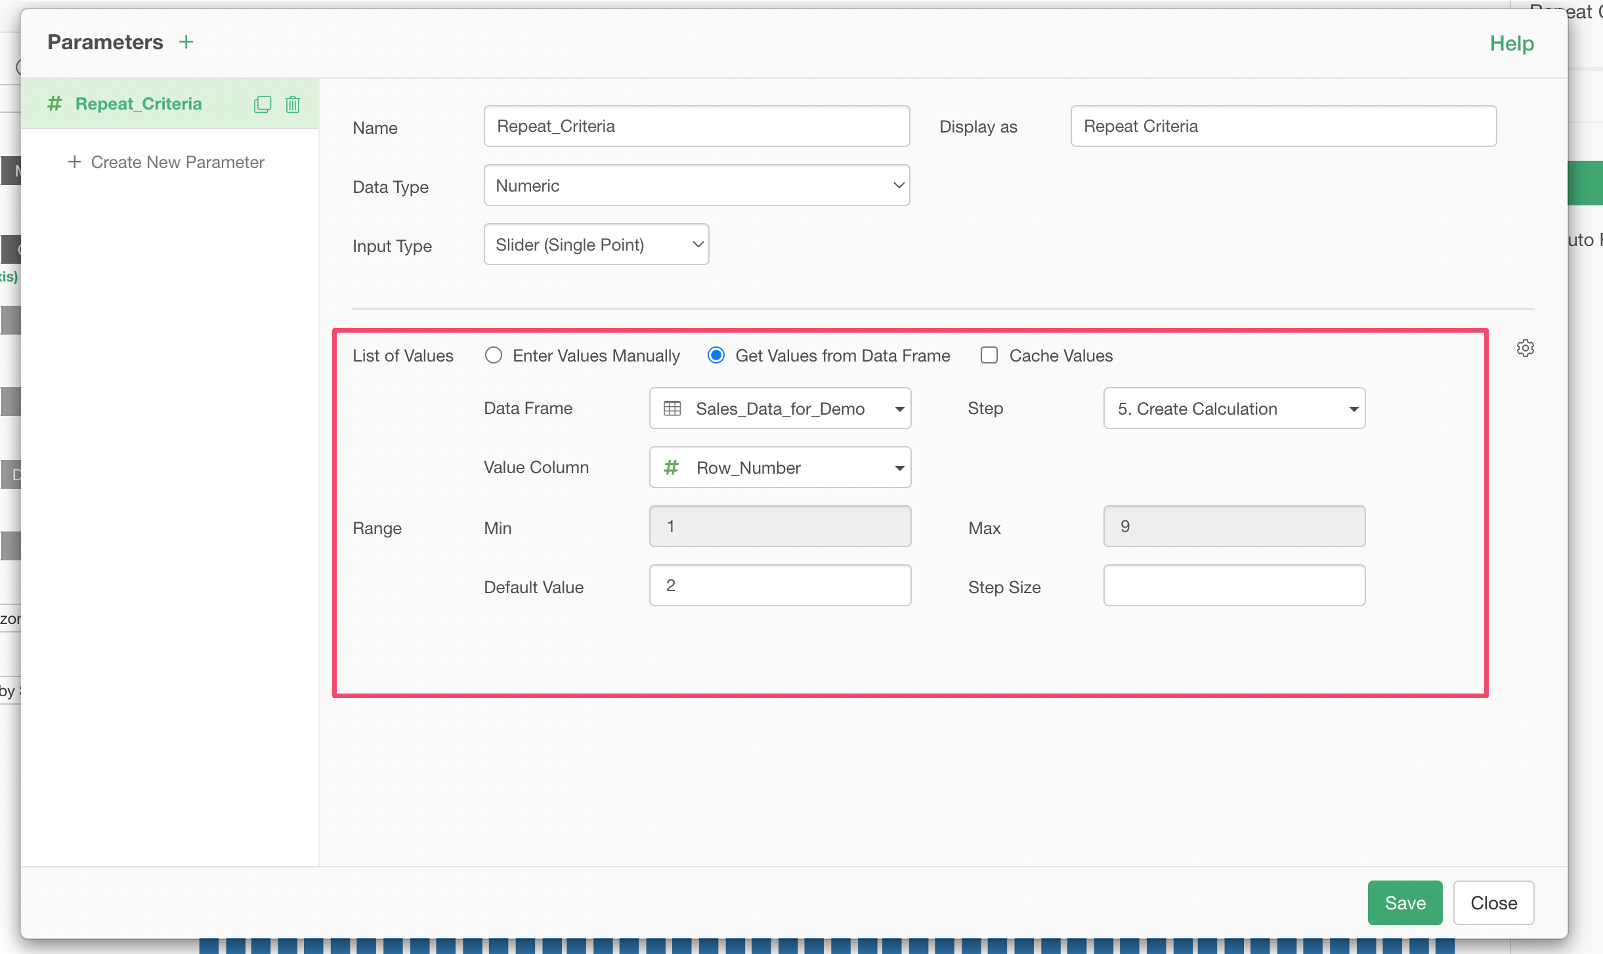
Task: Open the gear settings for list of values
Action: click(1525, 348)
